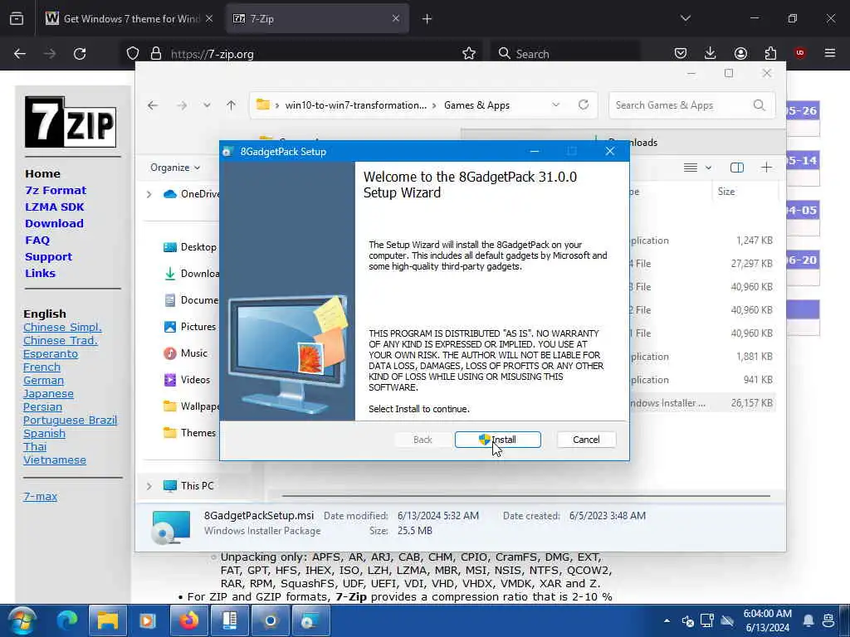Viewport: 850px width, 637px height.
Task: Click win10-to-win7-transformation breadcrumb
Action: click(x=355, y=105)
